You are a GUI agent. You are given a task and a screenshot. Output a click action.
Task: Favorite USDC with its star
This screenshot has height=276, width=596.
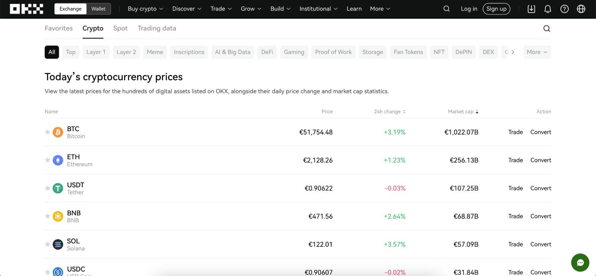click(x=48, y=272)
